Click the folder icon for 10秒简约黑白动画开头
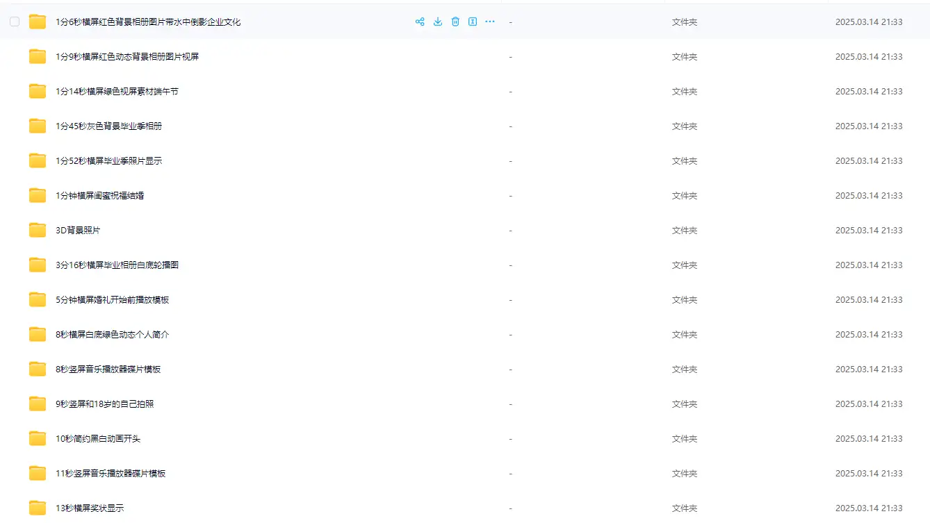This screenshot has height=523, width=930. (x=38, y=438)
